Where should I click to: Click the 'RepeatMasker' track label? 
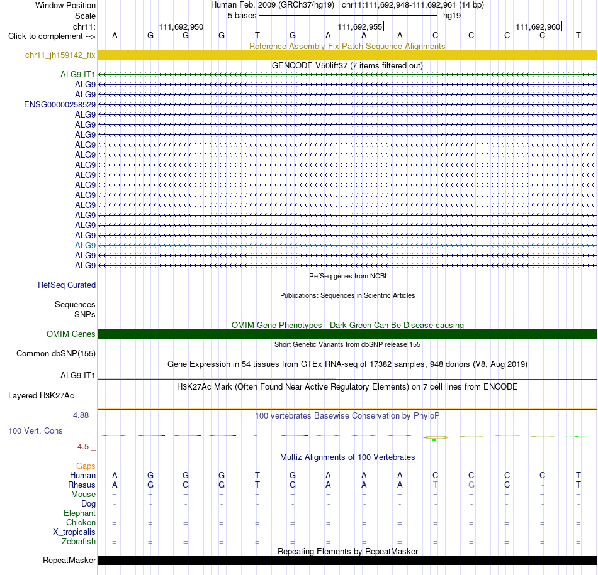[69, 561]
